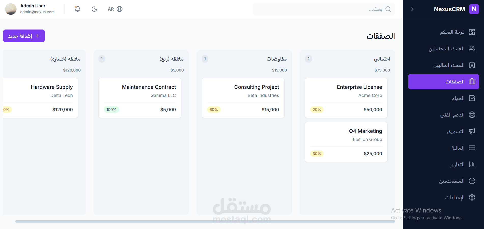Click the Admin User avatar picture
The width and height of the screenshot is (484, 229).
coord(11,9)
